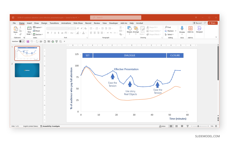Go to the Slide Show tab
229x142 pixels.
(x=78, y=23)
